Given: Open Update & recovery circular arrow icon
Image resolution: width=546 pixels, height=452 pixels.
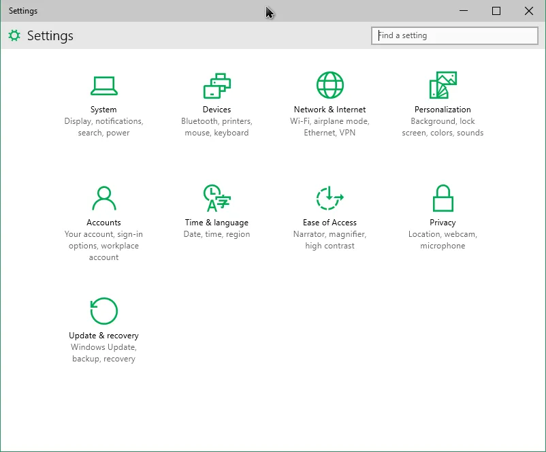Looking at the screenshot, I should click(103, 311).
